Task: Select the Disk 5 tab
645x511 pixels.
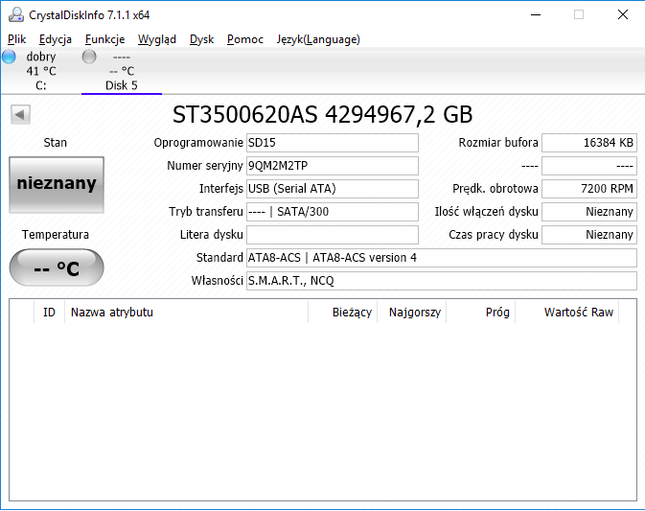Action: tap(122, 71)
